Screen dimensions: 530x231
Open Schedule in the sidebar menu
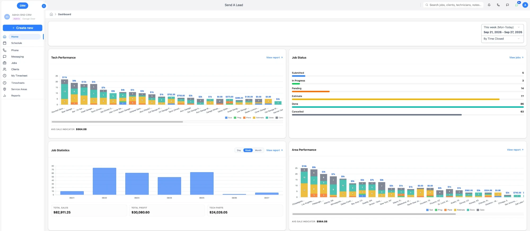pyautogui.click(x=17, y=43)
